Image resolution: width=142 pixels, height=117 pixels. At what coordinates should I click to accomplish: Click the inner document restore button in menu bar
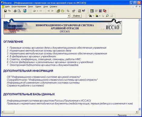click(x=137, y=7)
